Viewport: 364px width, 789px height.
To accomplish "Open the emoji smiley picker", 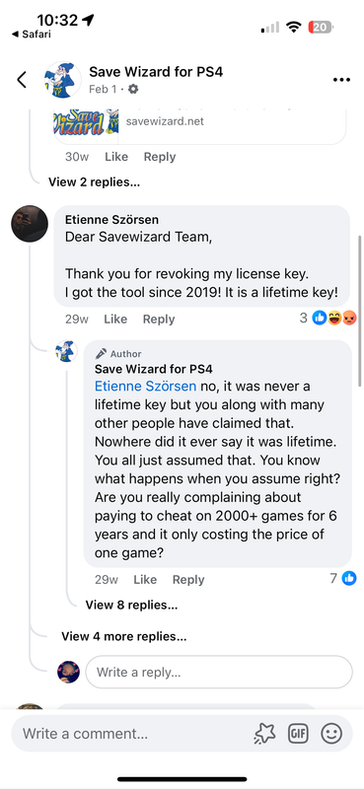I will tap(331, 734).
